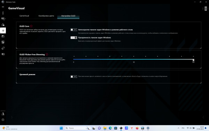The width and height of the screenshot is (209, 131).
Task: Show info for OLED Flicker-Free Dimming
Action: (47, 54)
